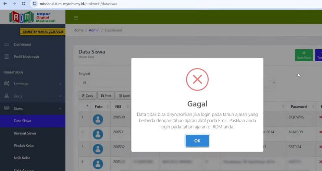Click the Profil Madrasah building icon

[x=6, y=56]
